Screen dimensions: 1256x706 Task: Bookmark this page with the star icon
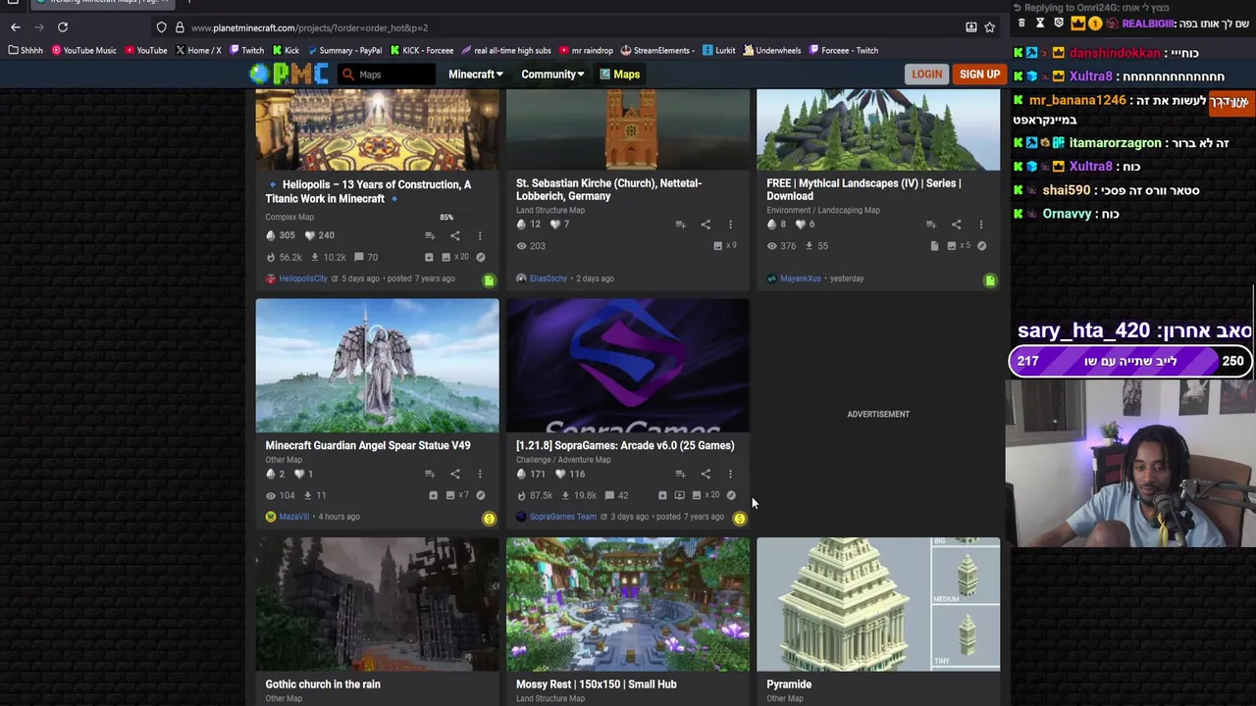[990, 27]
